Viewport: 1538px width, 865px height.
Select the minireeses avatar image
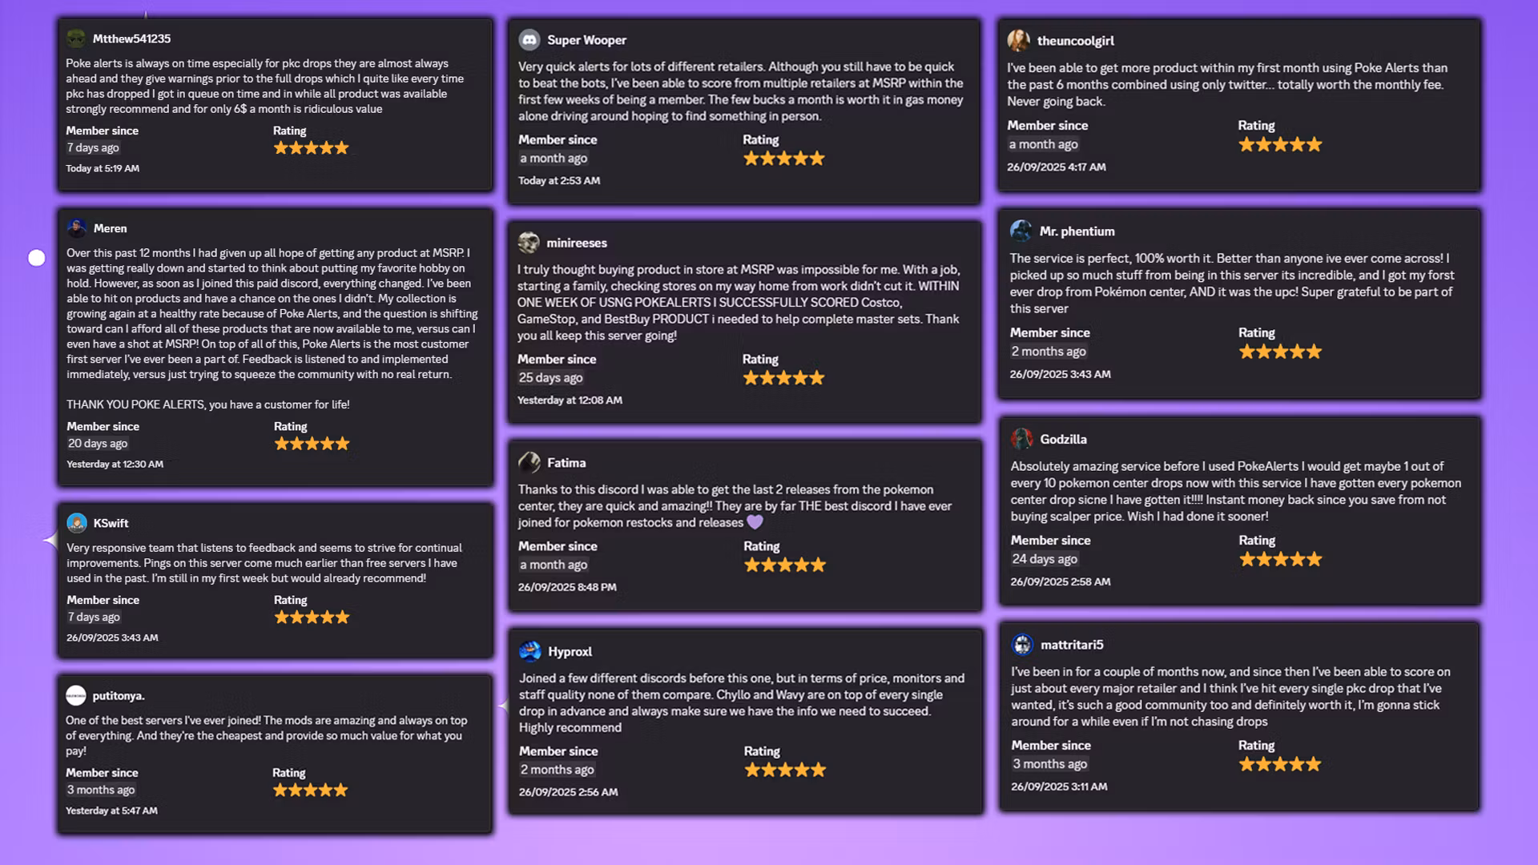529,243
